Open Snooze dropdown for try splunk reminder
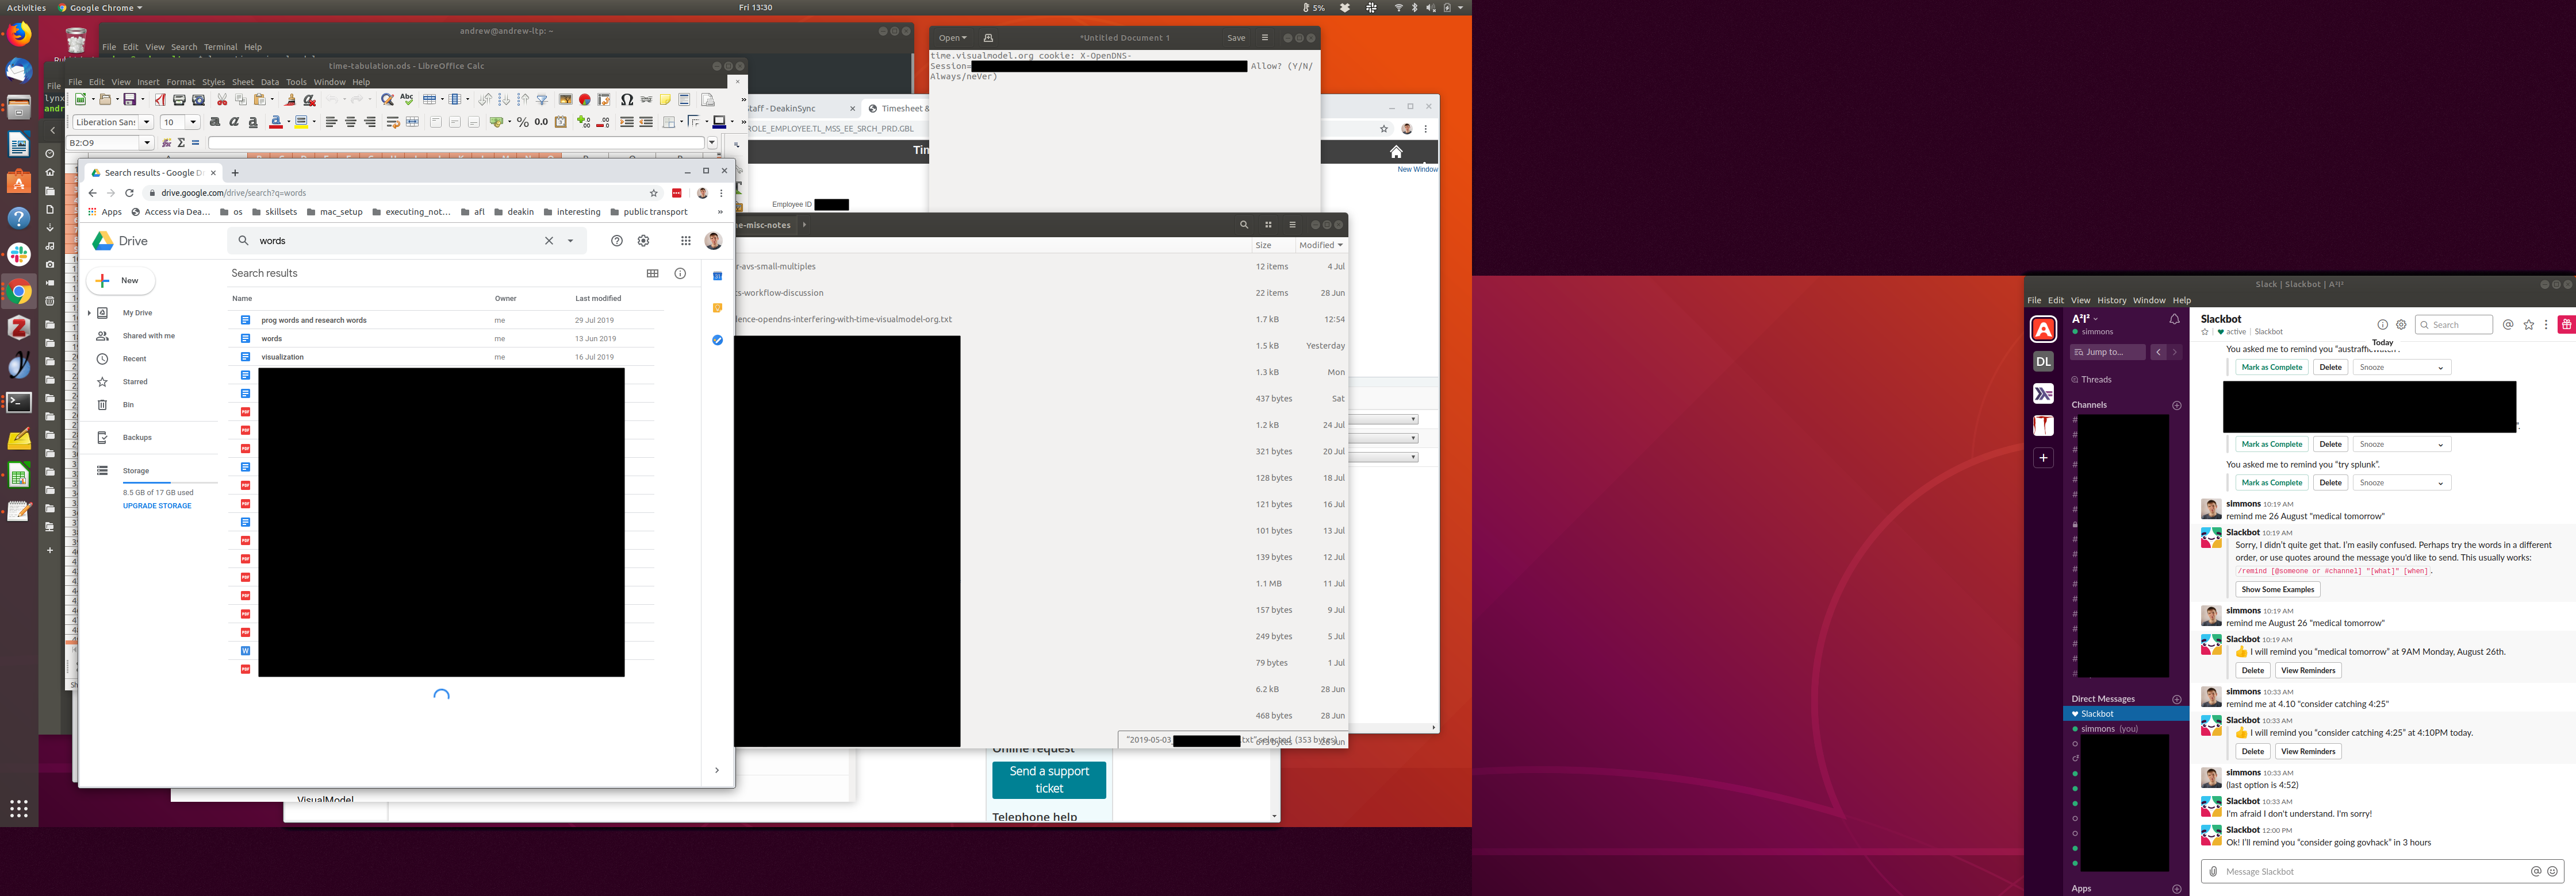The height and width of the screenshot is (896, 2576). [2401, 484]
